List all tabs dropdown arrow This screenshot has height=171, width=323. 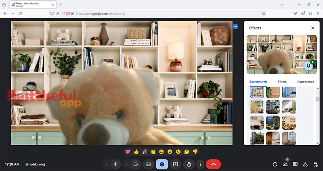pos(281,4)
